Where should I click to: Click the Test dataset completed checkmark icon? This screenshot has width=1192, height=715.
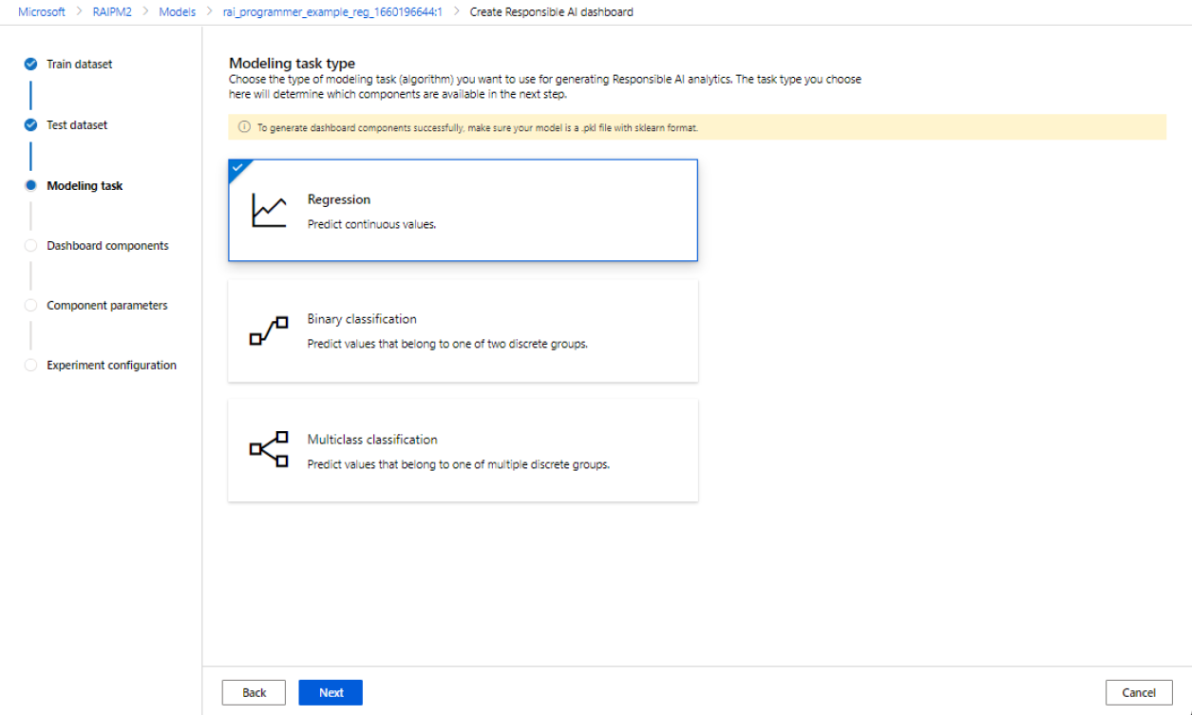pos(30,125)
